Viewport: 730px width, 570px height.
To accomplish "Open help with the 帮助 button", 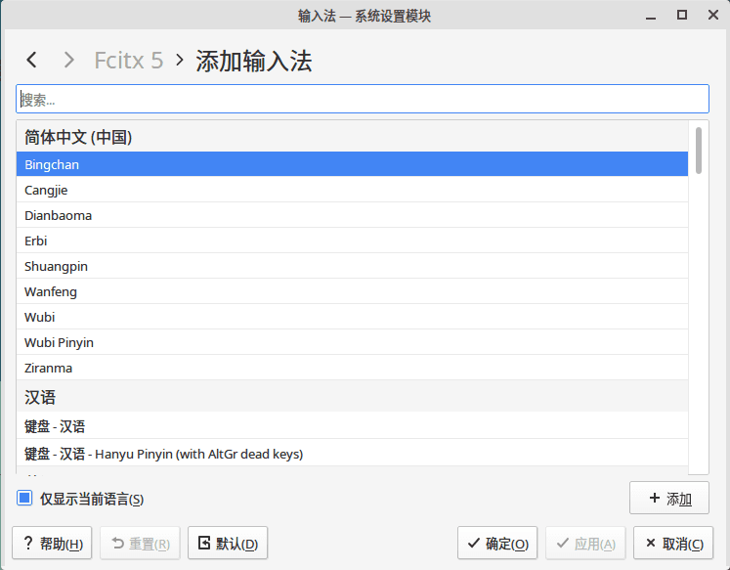I will pyautogui.click(x=52, y=544).
